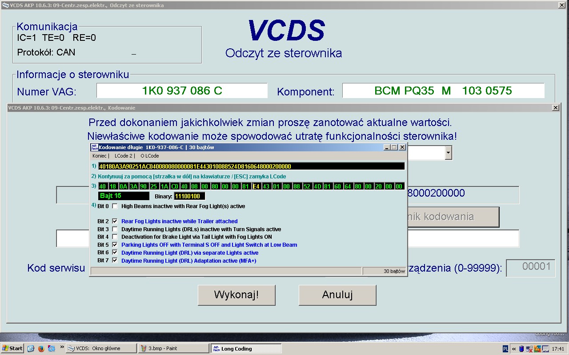Open the LCode 2 menu

coord(124,156)
